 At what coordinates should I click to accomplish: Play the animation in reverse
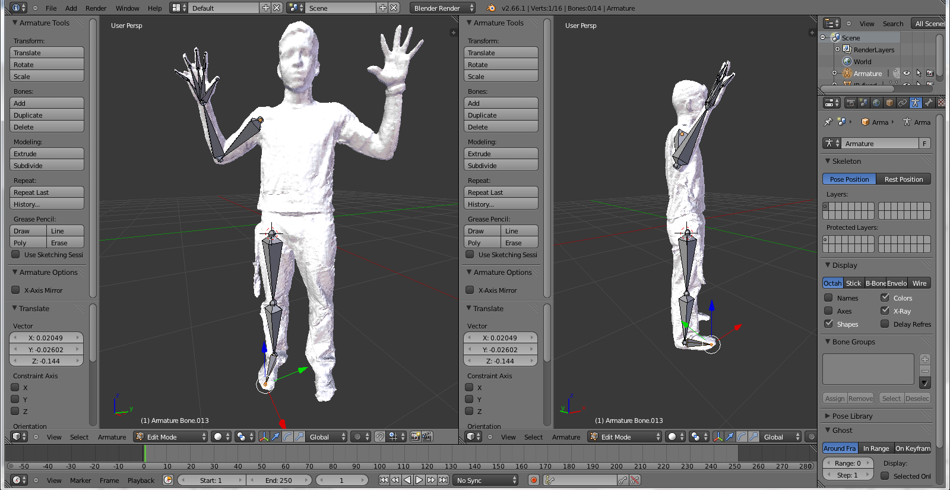point(407,480)
